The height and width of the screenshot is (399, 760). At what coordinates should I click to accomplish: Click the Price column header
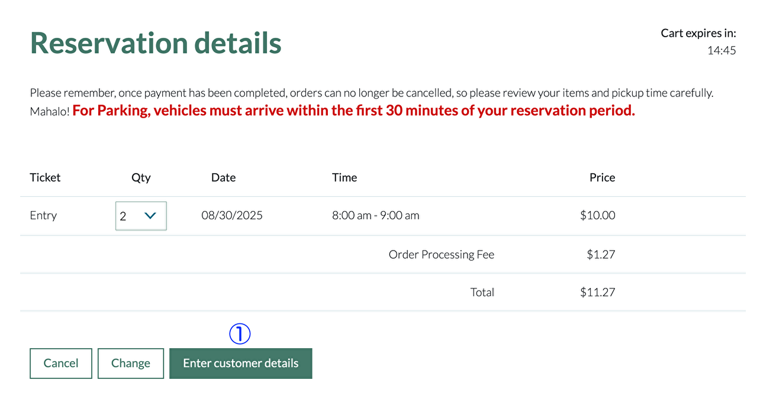click(602, 177)
